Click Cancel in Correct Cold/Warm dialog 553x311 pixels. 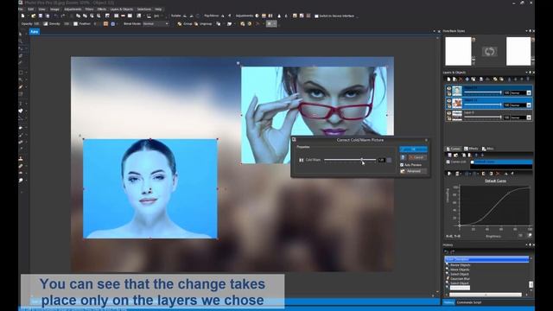pyautogui.click(x=417, y=157)
